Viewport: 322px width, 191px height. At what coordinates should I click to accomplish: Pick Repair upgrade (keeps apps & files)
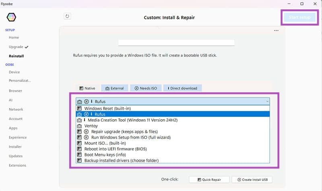[x=124, y=132]
